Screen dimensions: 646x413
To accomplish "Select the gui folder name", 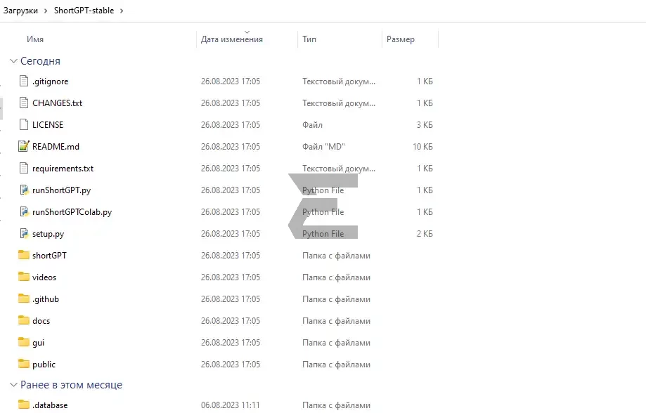I will click(x=39, y=343).
